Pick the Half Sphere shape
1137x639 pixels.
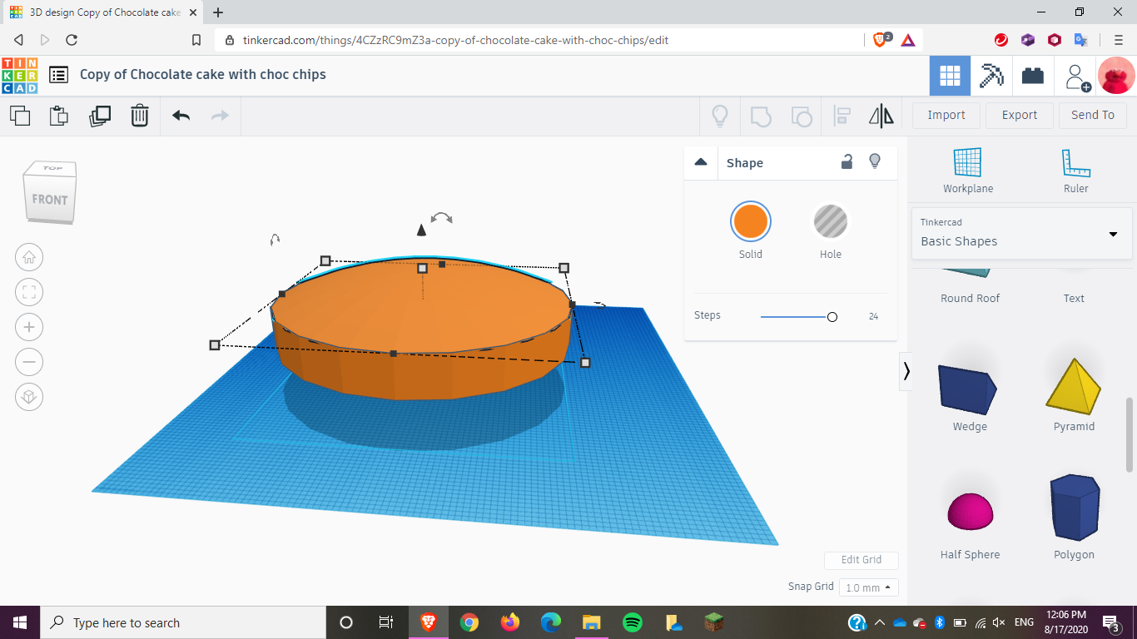point(971,511)
